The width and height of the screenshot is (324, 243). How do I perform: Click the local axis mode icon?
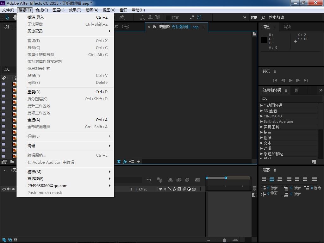143,17
